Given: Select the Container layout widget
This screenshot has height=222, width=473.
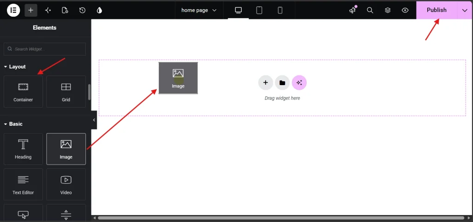Looking at the screenshot, I should 23,92.
